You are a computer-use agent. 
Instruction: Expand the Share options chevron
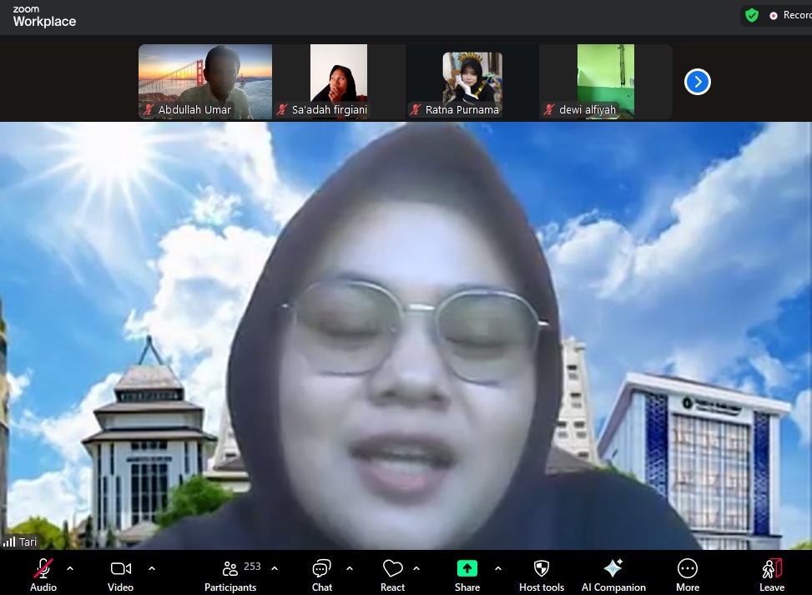[498, 568]
